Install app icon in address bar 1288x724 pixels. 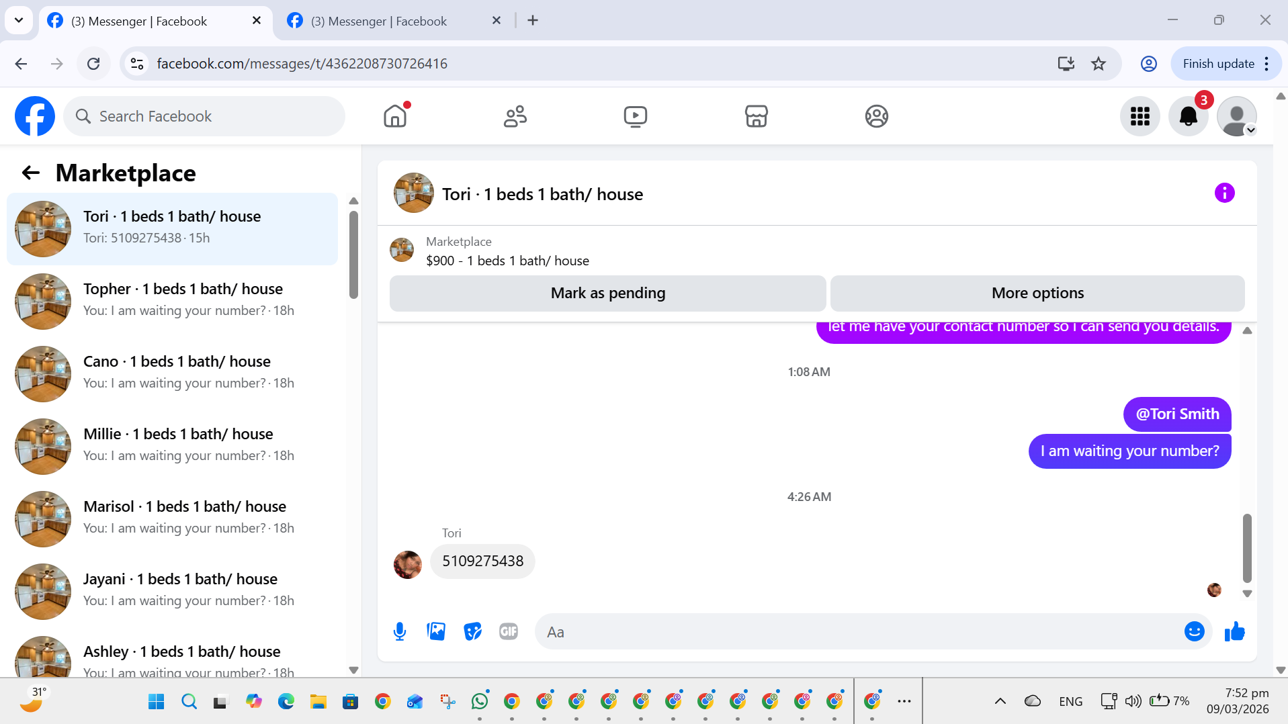[x=1066, y=64]
